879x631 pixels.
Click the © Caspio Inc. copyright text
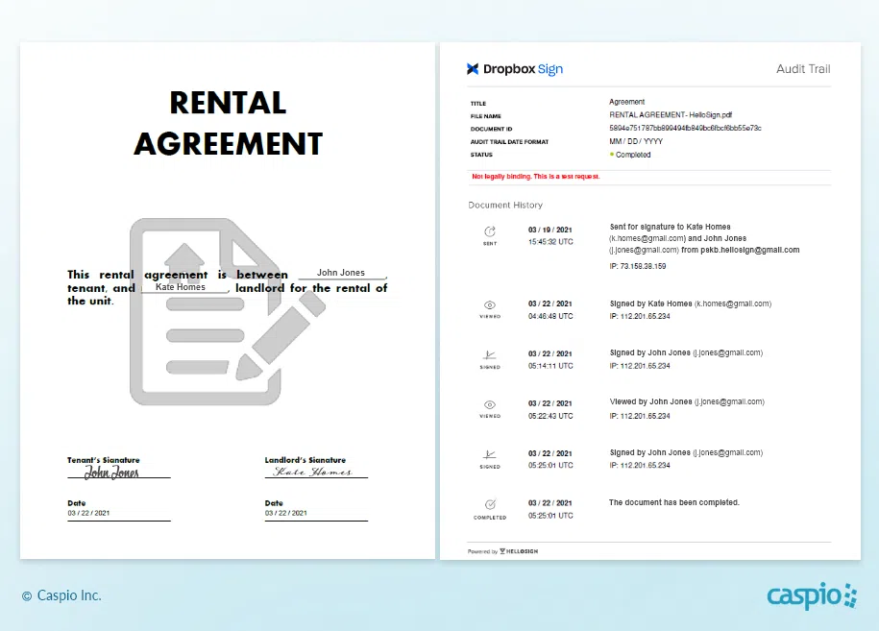pyautogui.click(x=61, y=595)
